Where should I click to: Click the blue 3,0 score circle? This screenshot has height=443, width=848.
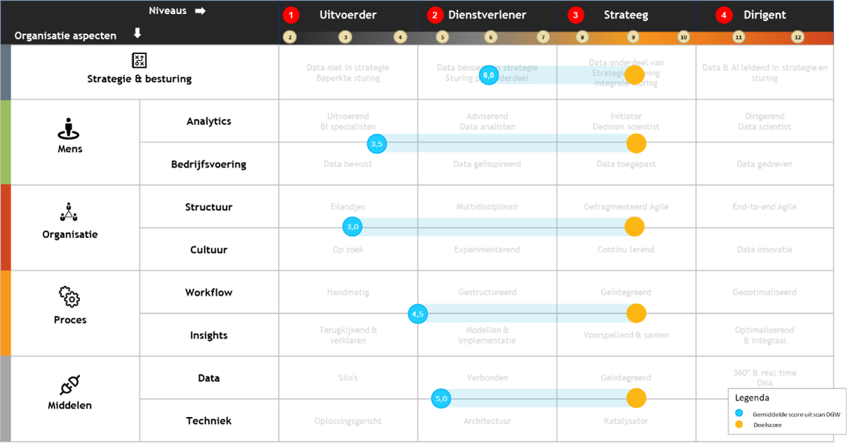(353, 227)
